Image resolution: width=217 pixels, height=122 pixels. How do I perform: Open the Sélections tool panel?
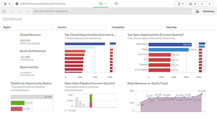point(204,11)
